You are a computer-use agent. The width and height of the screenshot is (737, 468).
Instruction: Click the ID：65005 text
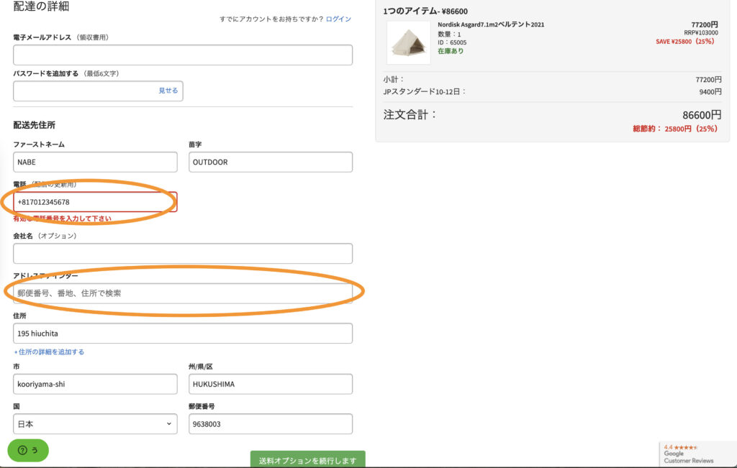click(x=452, y=42)
